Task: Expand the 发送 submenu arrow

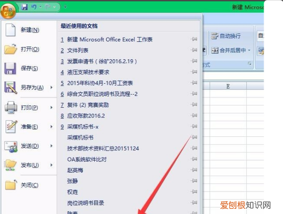Action: pos(51,146)
